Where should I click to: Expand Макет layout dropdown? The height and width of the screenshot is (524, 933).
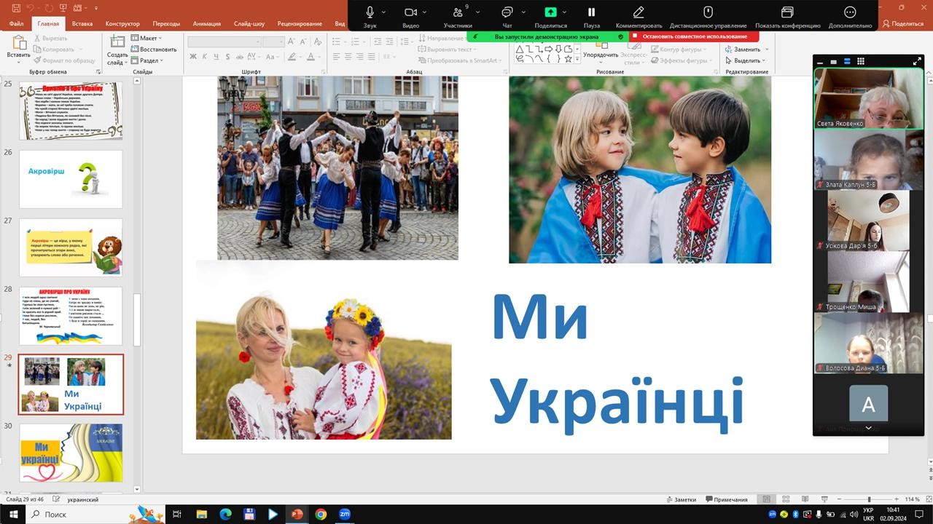pyautogui.click(x=151, y=38)
